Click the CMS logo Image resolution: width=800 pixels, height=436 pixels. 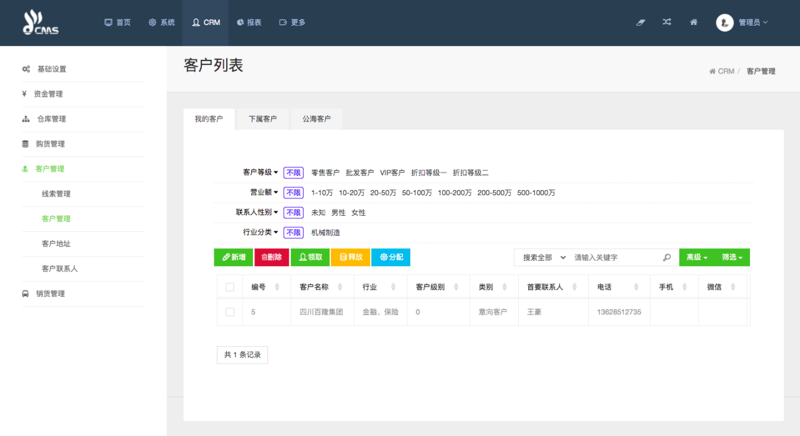point(41,22)
